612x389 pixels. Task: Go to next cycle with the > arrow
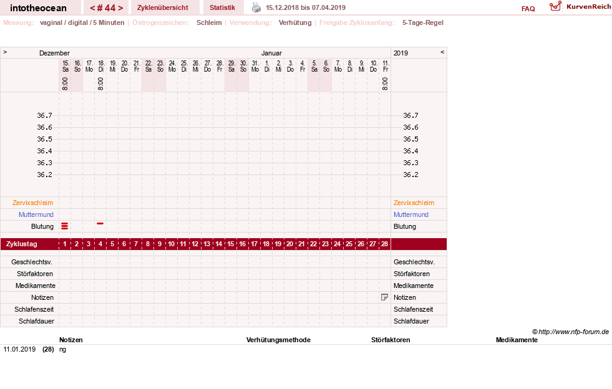pos(120,8)
